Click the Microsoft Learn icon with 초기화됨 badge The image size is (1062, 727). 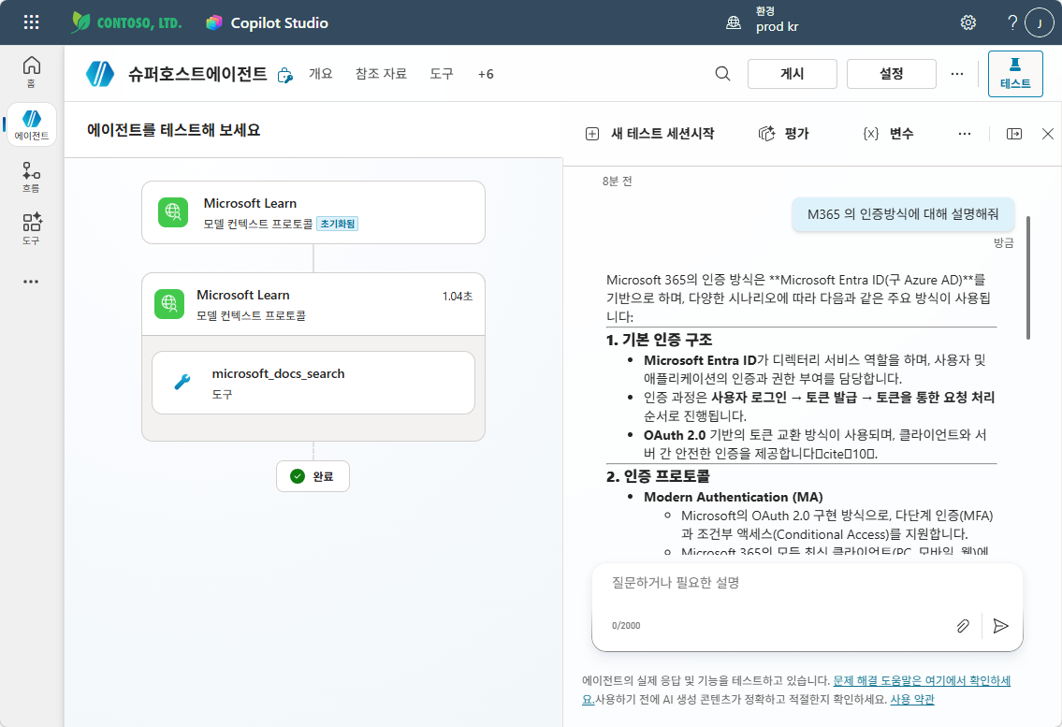tap(173, 212)
